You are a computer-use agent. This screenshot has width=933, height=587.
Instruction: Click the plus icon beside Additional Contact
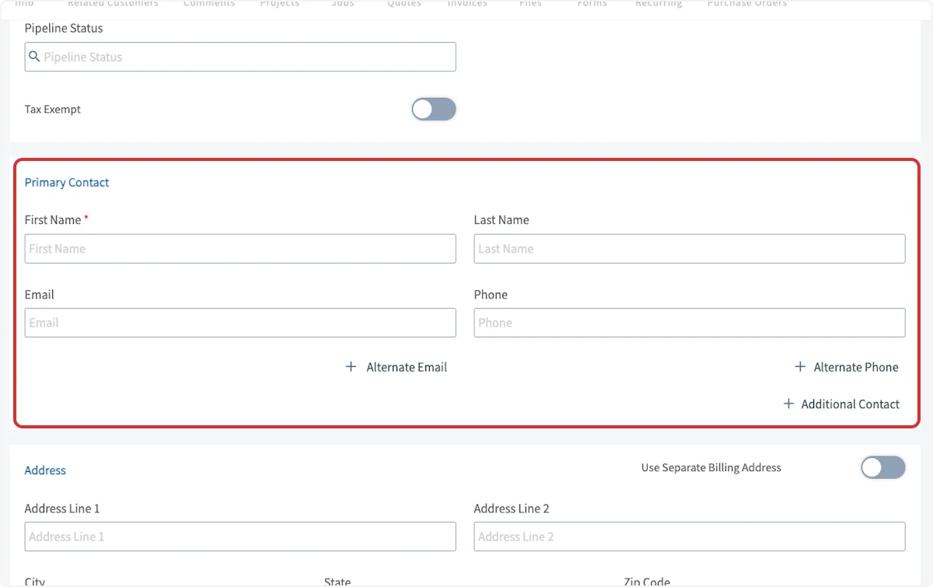click(788, 404)
